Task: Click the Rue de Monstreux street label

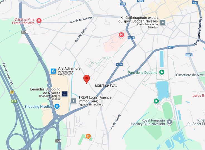Action: click(81, 20)
